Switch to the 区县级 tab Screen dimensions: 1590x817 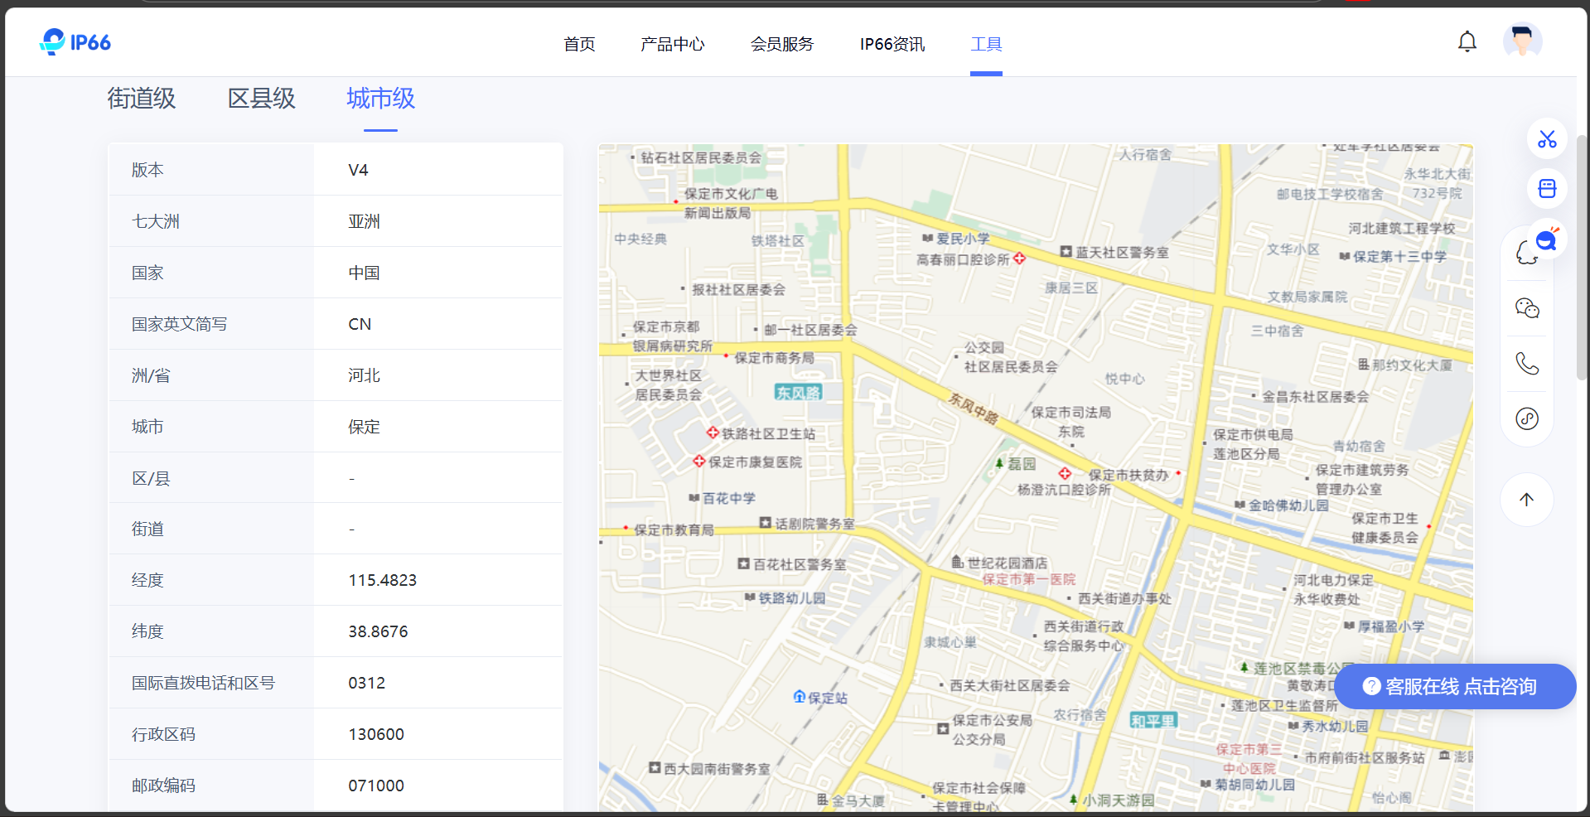click(x=261, y=99)
